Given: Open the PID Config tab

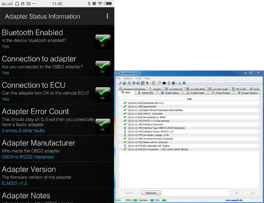Looking at the screenshot, I should (x=239, y=89).
